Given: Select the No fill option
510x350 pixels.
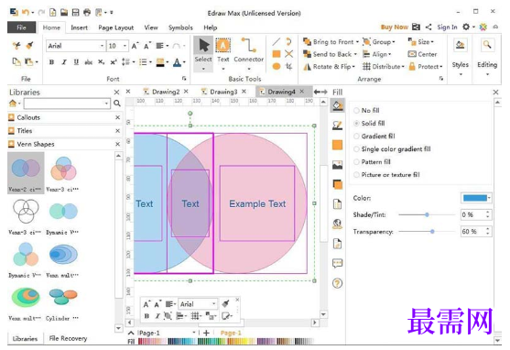Looking at the screenshot, I should point(366,110).
